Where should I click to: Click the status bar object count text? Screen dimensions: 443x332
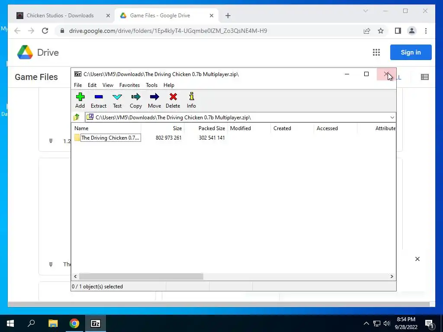point(97,287)
